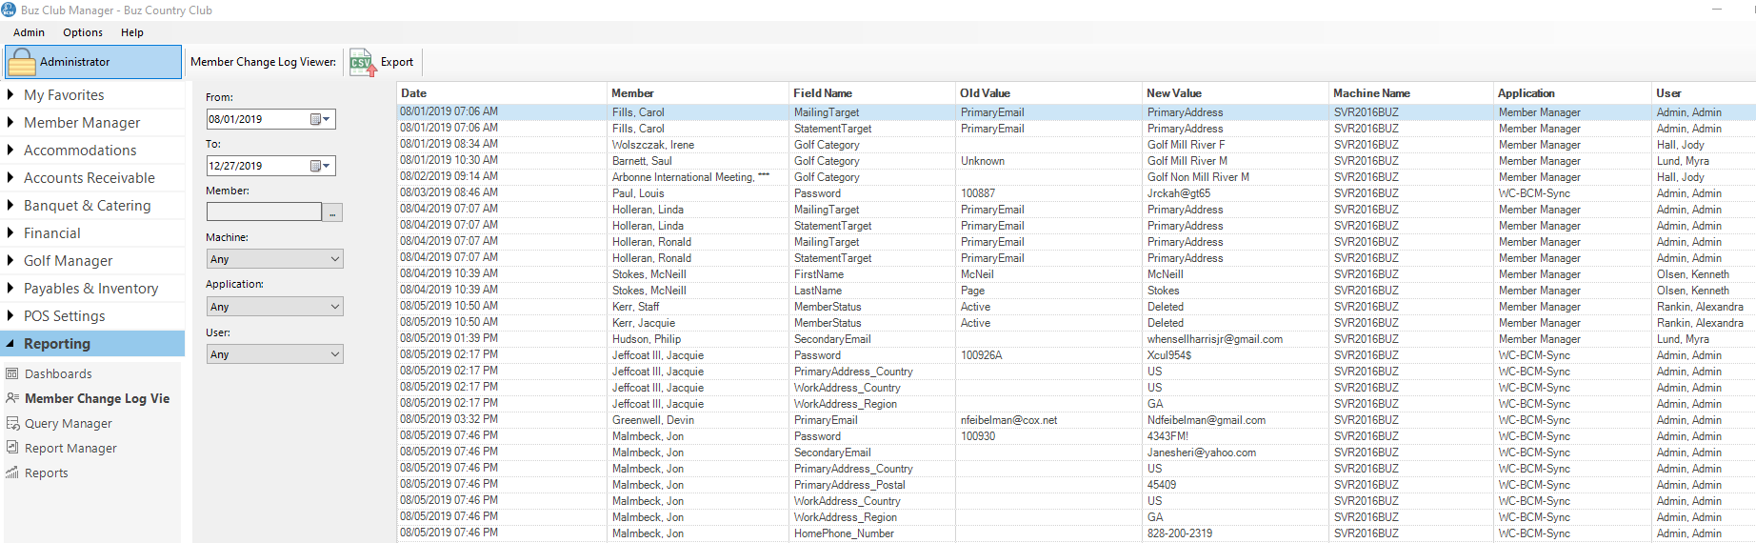
Task: Collapse the Reporting section
Action: pos(57,344)
